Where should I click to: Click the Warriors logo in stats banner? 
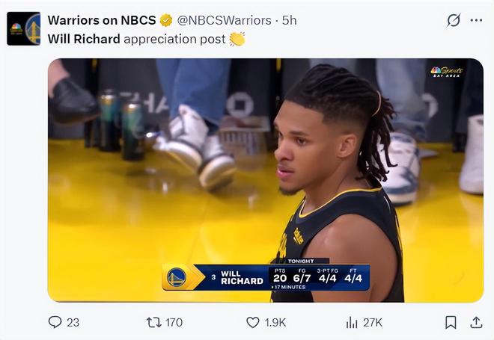[177, 277]
